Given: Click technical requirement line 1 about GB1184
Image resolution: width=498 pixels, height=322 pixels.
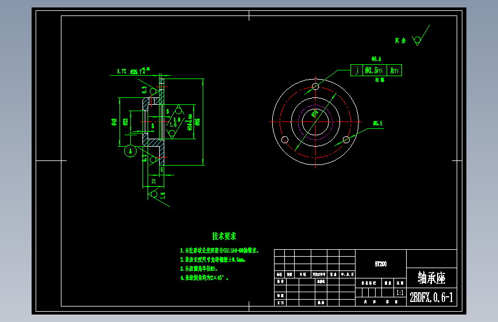Looking at the screenshot, I should [219, 251].
